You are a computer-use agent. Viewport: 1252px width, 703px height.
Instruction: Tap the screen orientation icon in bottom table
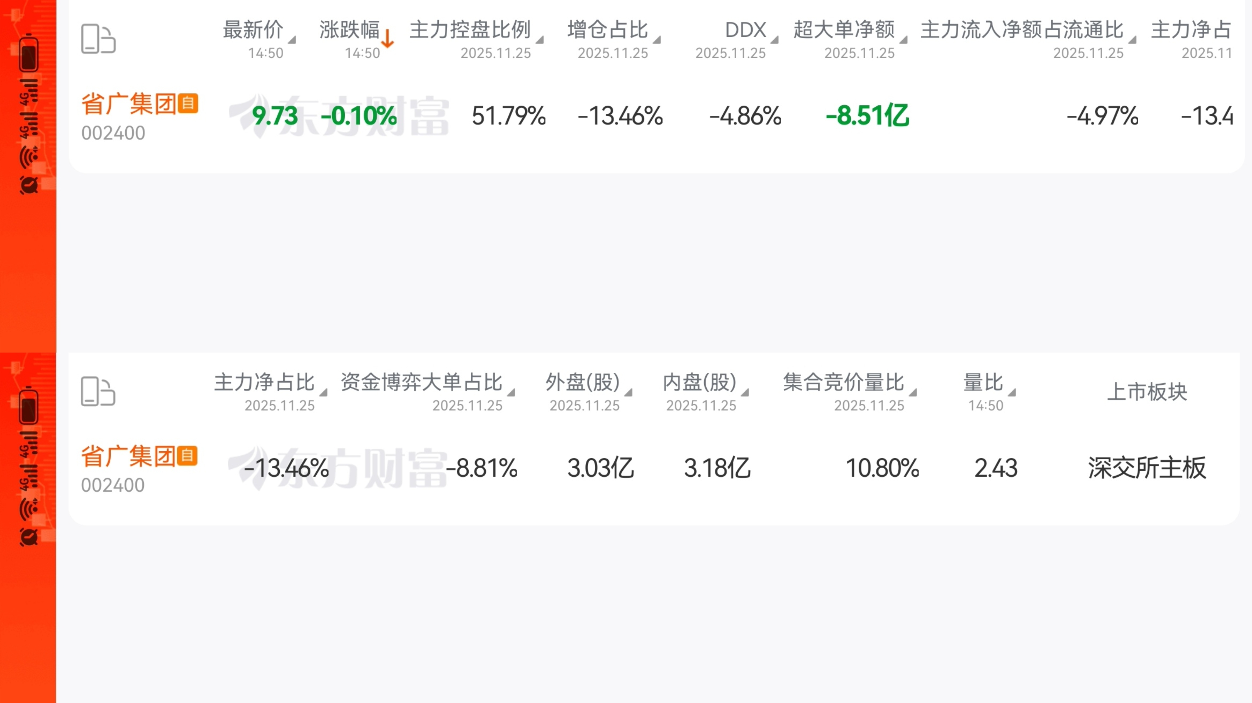pyautogui.click(x=98, y=391)
